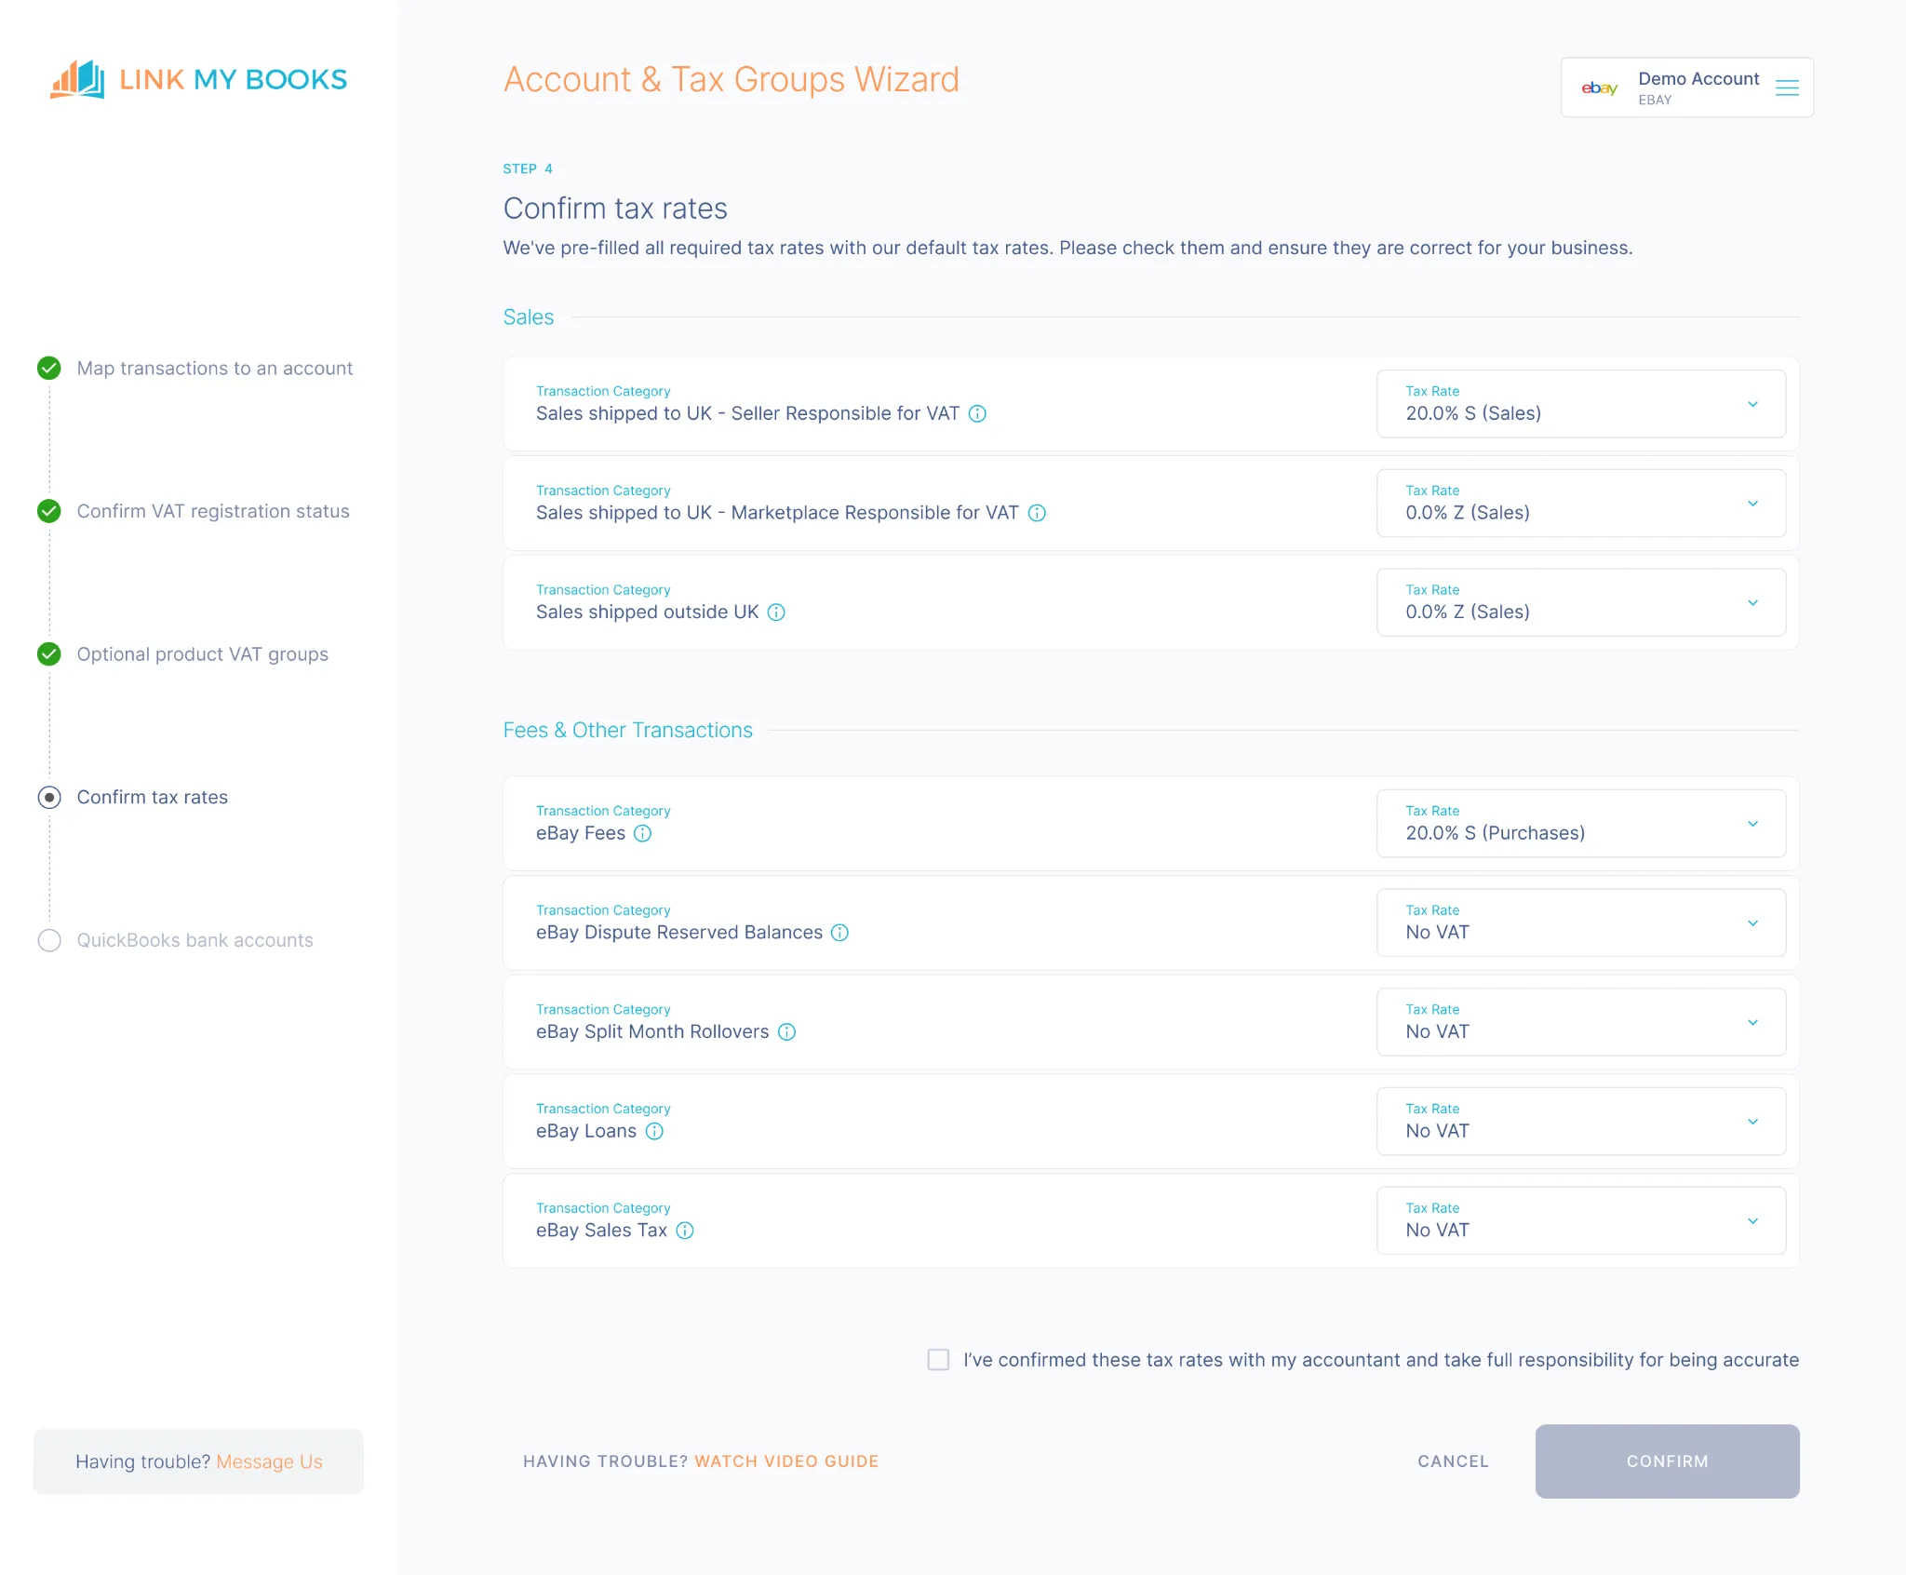This screenshot has width=1906, height=1575.
Task: Open tax rate dropdown for eBay Sales Tax
Action: pyautogui.click(x=1580, y=1220)
